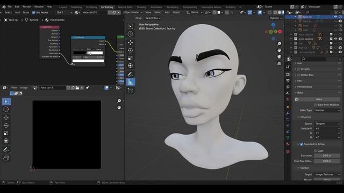Click the white ColorRamp color swatch
The width and height of the screenshot is (344, 193).
pos(88,61)
